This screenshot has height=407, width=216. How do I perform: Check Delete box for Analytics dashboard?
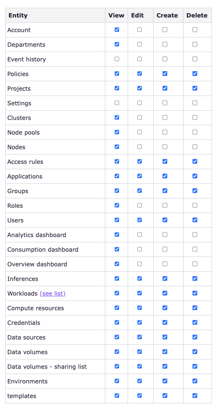[195, 235]
